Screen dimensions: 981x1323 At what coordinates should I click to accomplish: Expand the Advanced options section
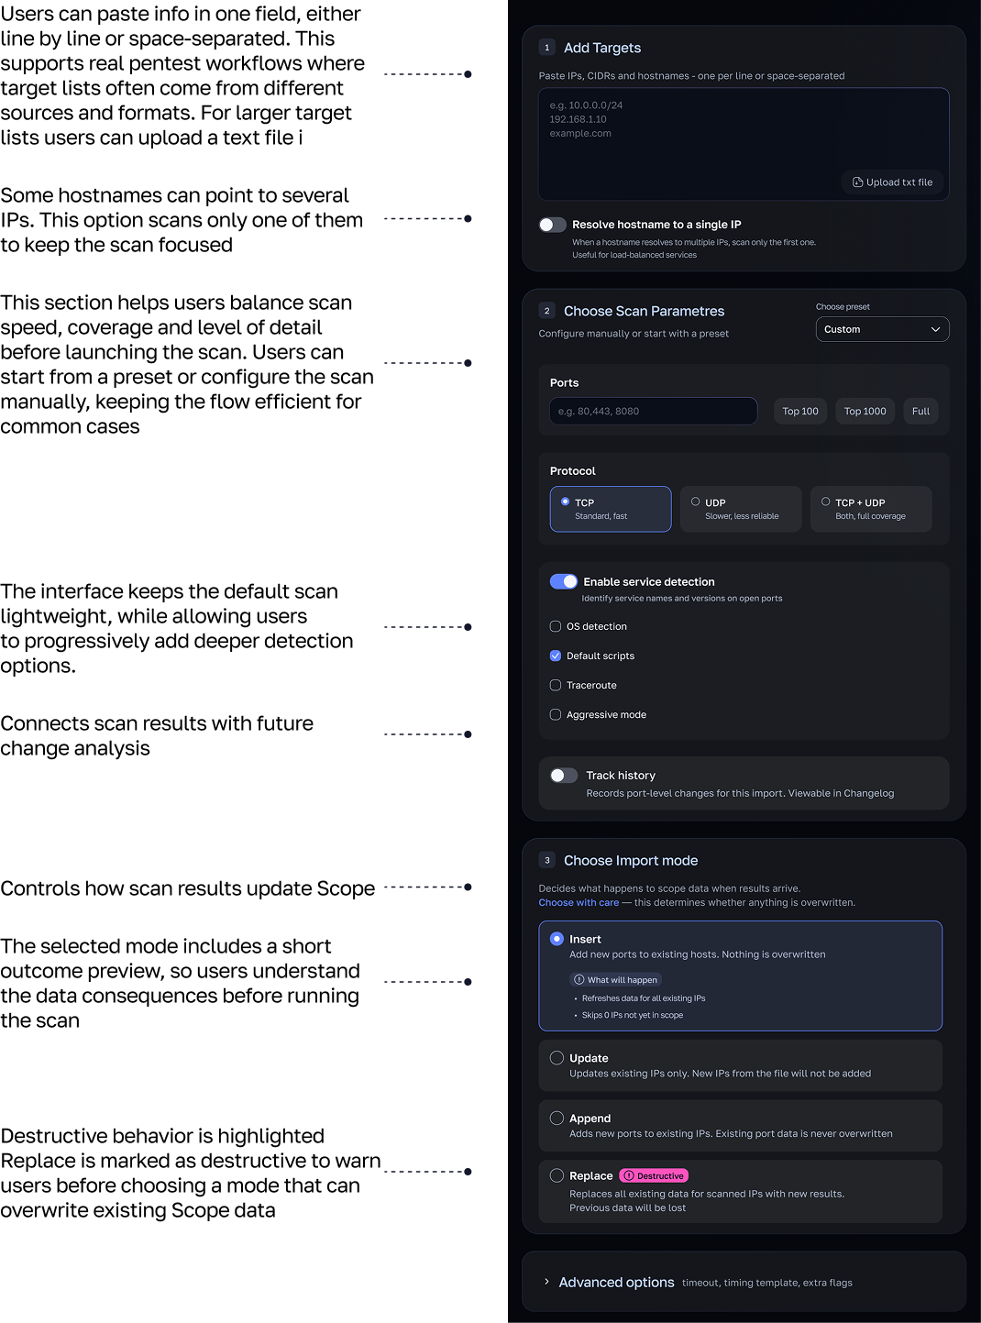point(744,1282)
